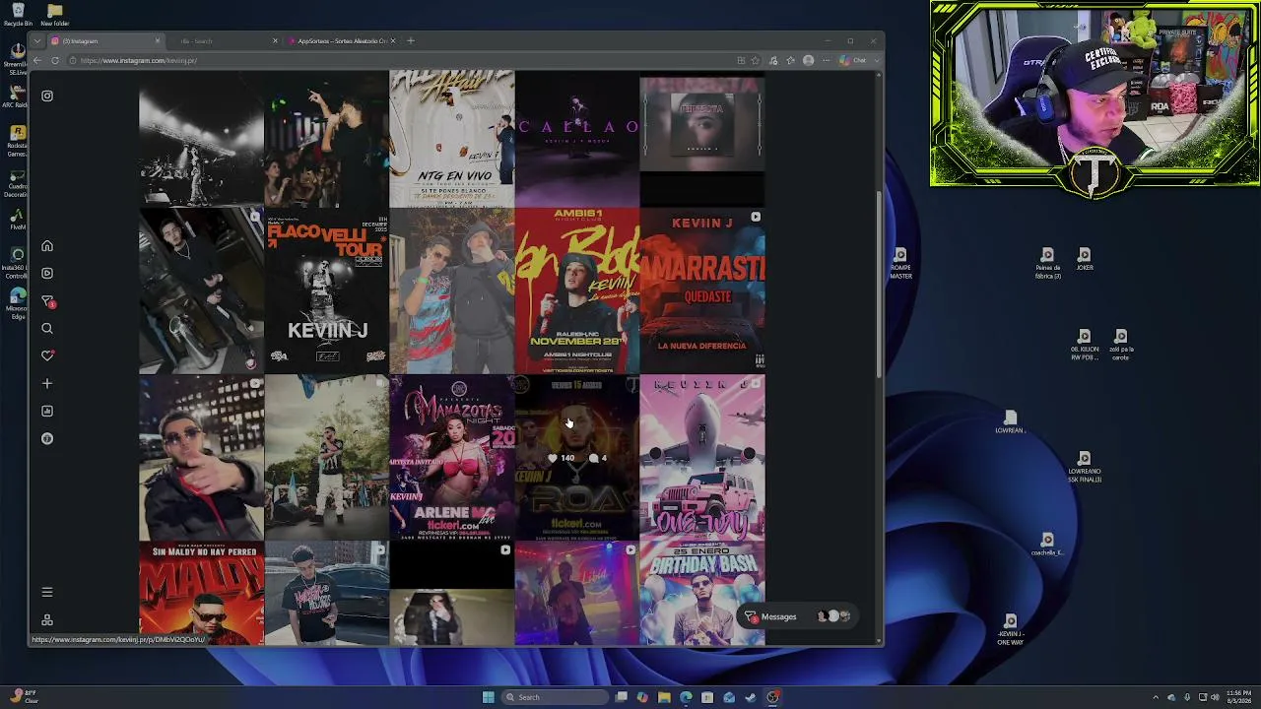1261x709 pixels.
Task: Show hidden system tray icons
Action: click(1157, 697)
